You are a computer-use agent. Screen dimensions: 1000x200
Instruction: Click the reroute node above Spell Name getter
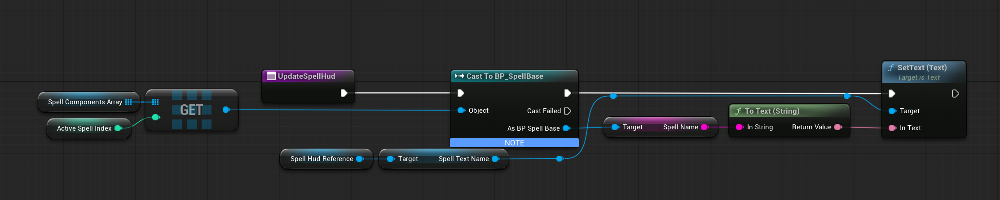613,96
